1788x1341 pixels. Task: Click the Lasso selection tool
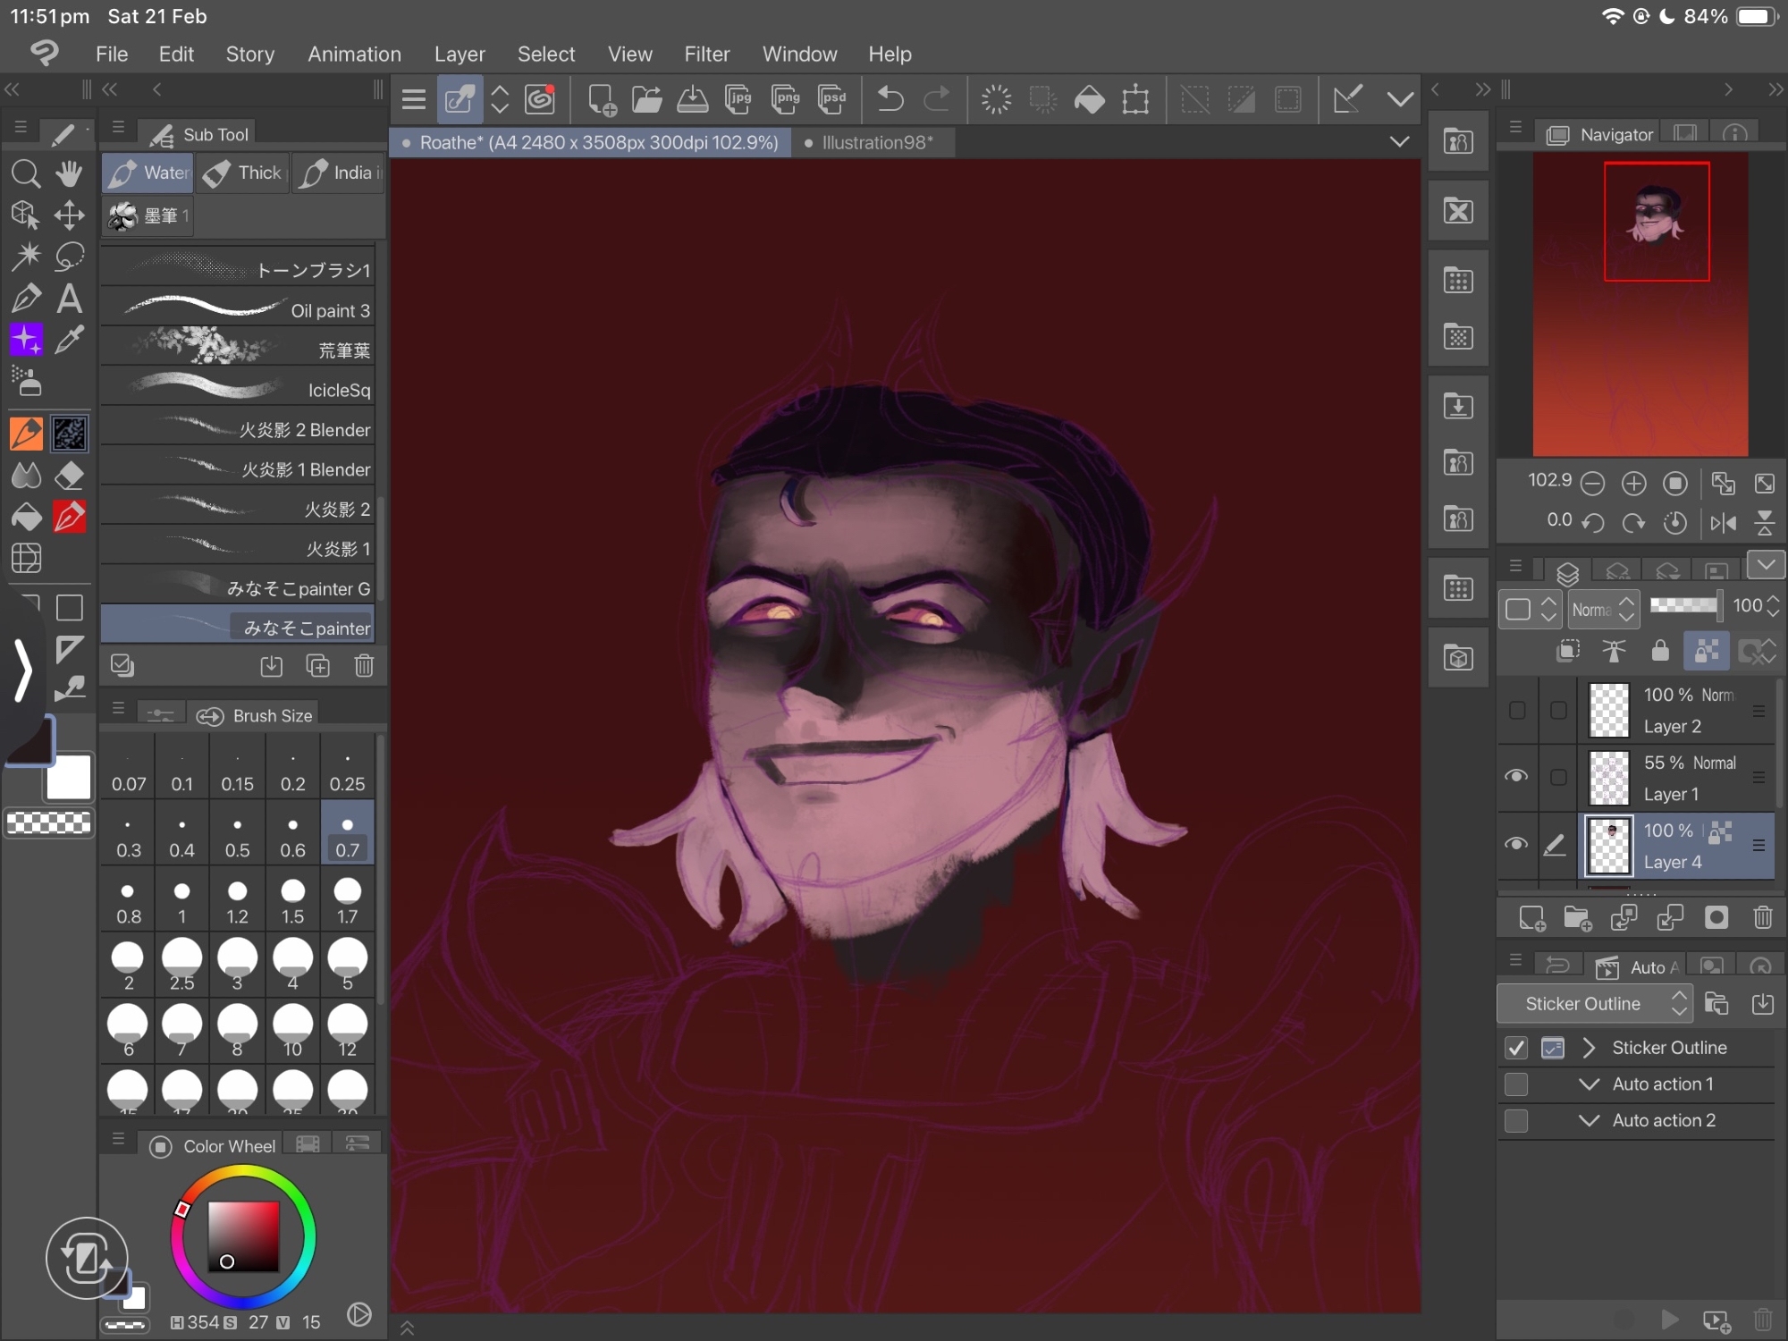pos(70,257)
